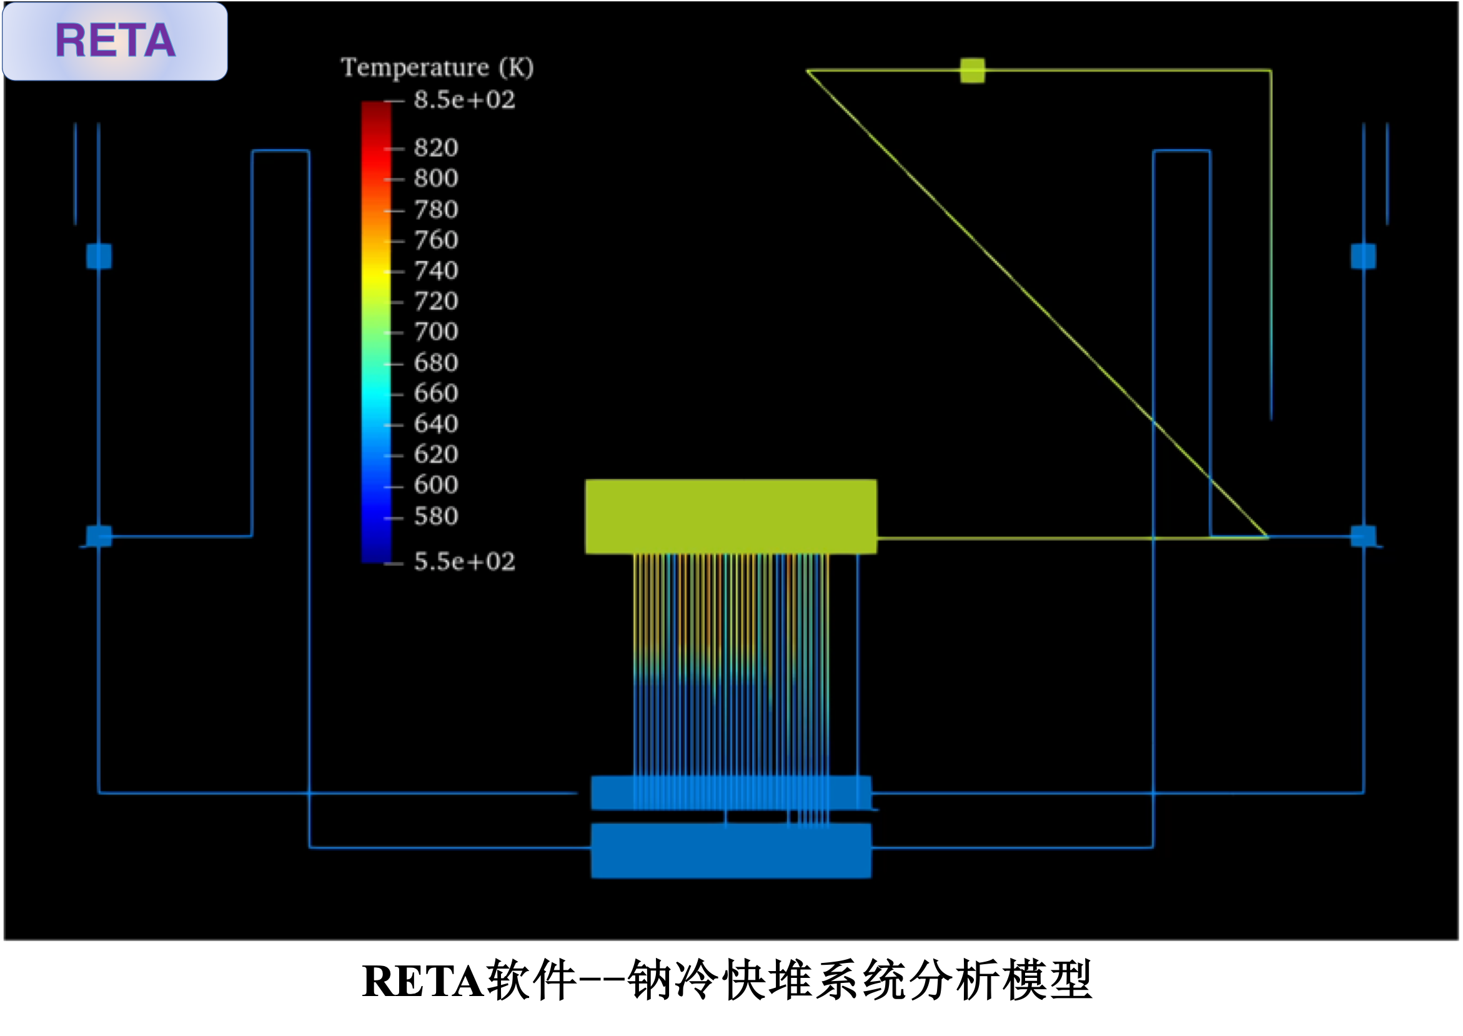1463x1036 pixels.
Task: Click the upper blue square node on left loop
Action: pyautogui.click(x=99, y=257)
